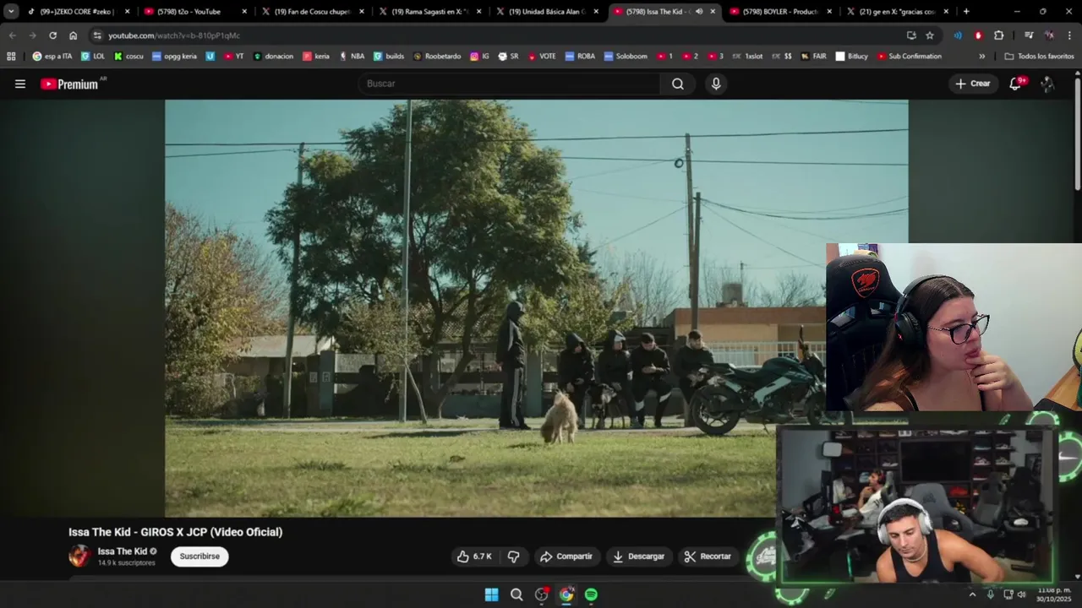Open the esp a ITA bookmark
This screenshot has width=1082, height=608.
[x=52, y=57]
